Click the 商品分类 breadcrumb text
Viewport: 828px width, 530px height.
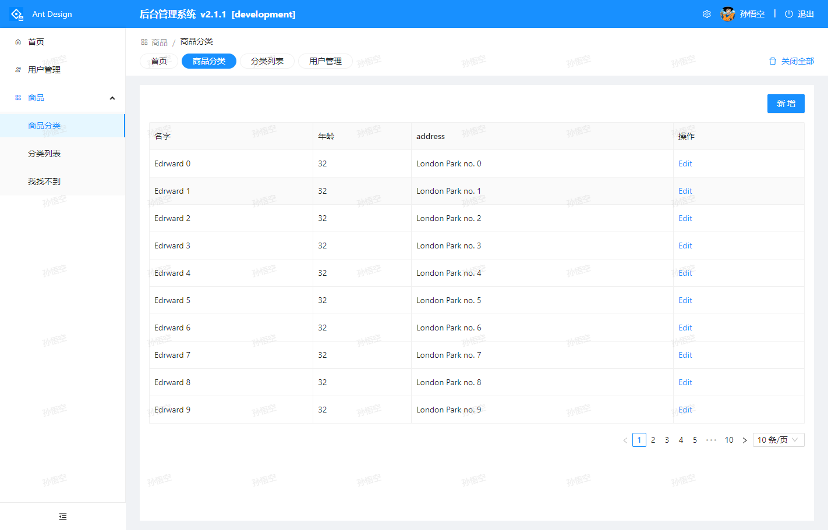[x=197, y=41]
